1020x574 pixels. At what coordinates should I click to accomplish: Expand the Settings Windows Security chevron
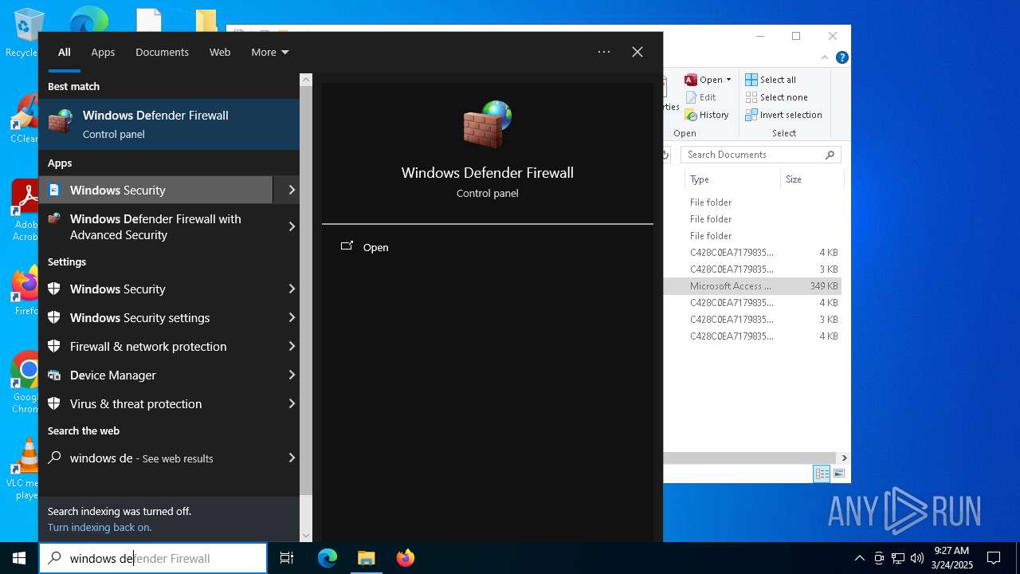click(x=292, y=289)
